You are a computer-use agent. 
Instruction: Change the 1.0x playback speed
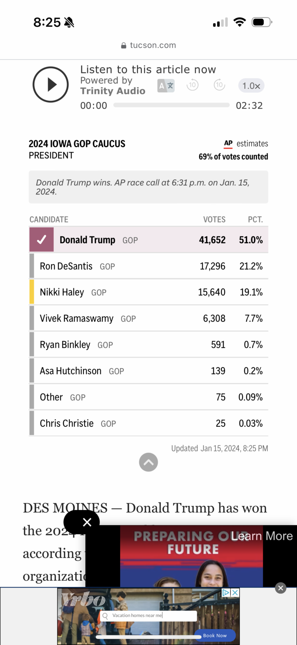pyautogui.click(x=251, y=86)
